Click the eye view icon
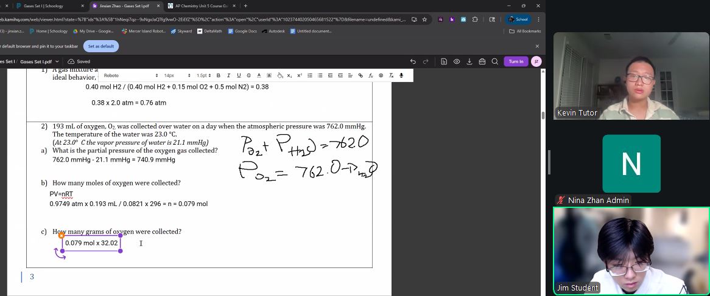This screenshot has height=296, width=710. tap(457, 61)
